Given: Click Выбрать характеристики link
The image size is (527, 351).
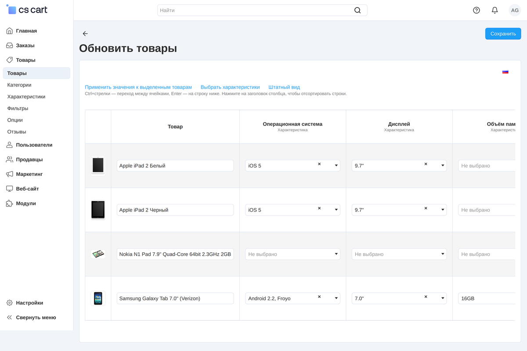Looking at the screenshot, I should (x=230, y=87).
